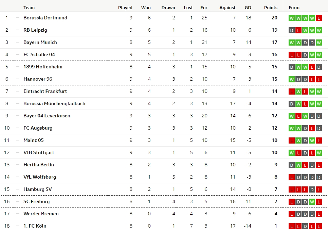The width and height of the screenshot is (328, 232).
Task: Select the Eintracht Frankfurt team name
Action: [45, 91]
